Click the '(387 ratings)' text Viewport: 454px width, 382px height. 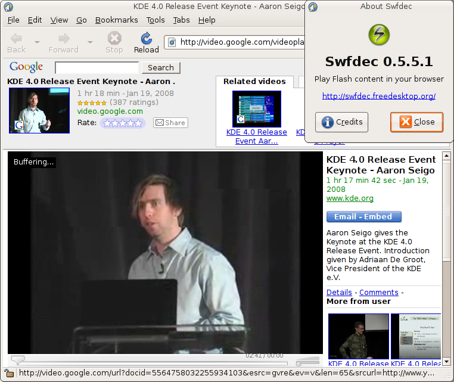tap(134, 103)
